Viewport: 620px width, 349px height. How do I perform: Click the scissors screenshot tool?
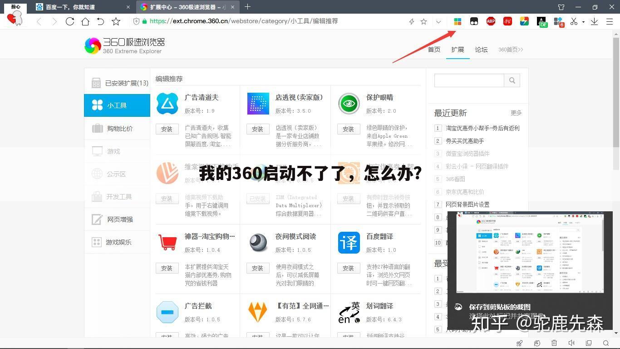tap(574, 21)
